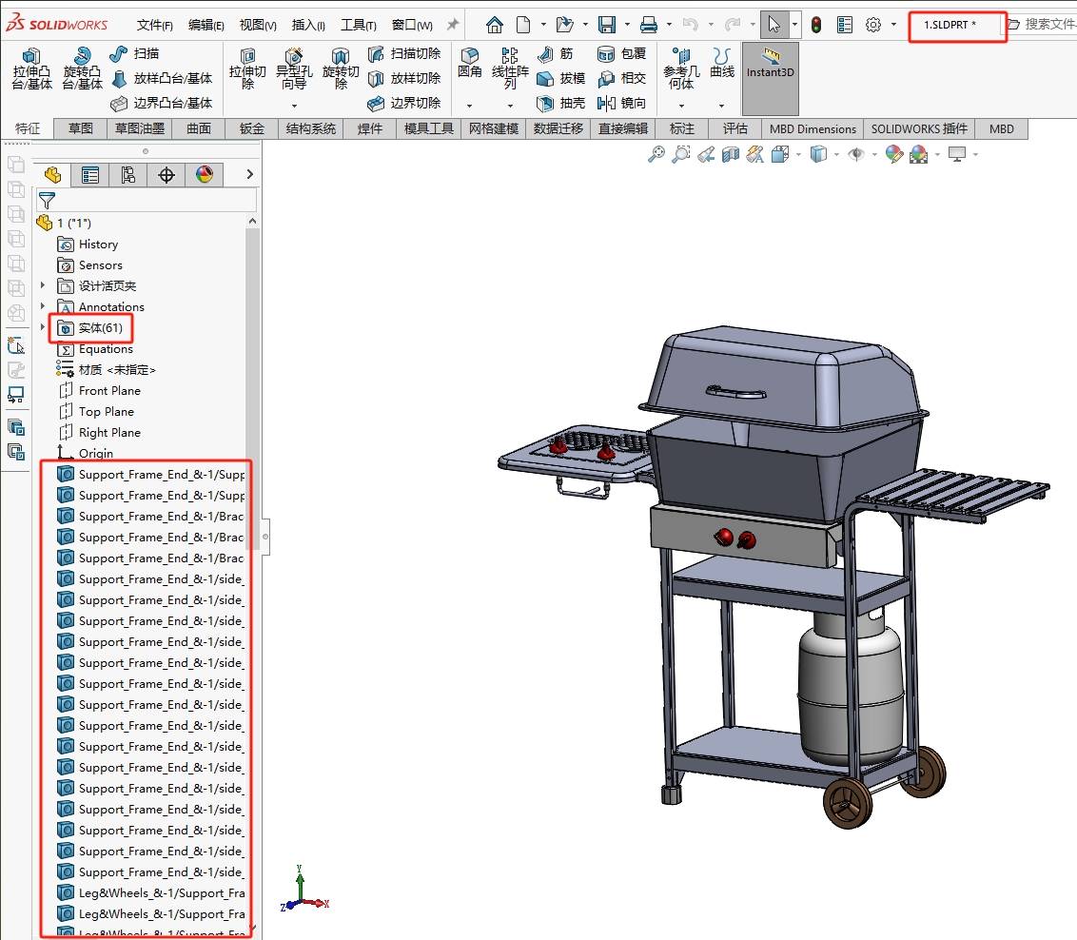Open the Display Style dropdown arrow
1077x940 pixels.
pos(835,153)
